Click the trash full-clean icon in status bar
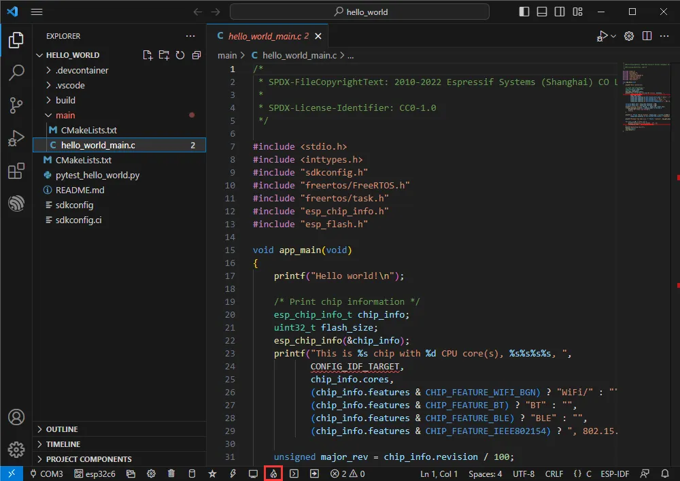The width and height of the screenshot is (680, 481). tap(171, 474)
